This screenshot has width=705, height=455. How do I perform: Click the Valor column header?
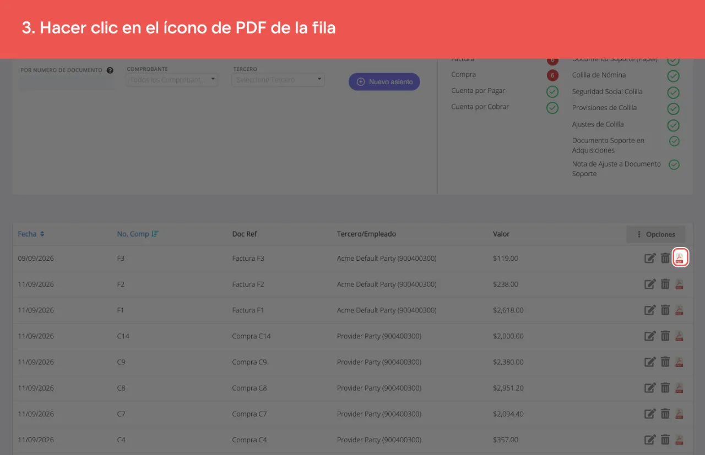(501, 234)
